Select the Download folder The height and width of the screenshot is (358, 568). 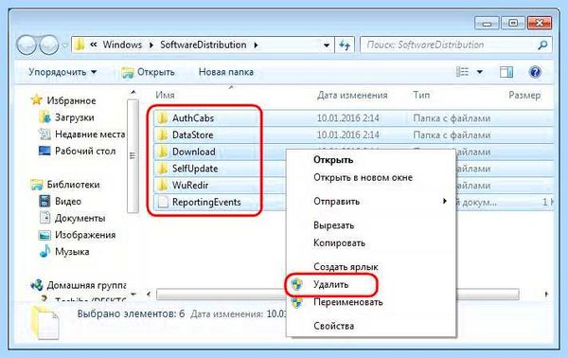(x=194, y=152)
